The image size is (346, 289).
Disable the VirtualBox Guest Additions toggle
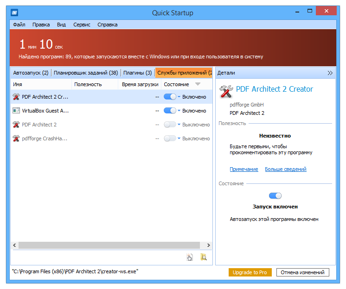170,111
